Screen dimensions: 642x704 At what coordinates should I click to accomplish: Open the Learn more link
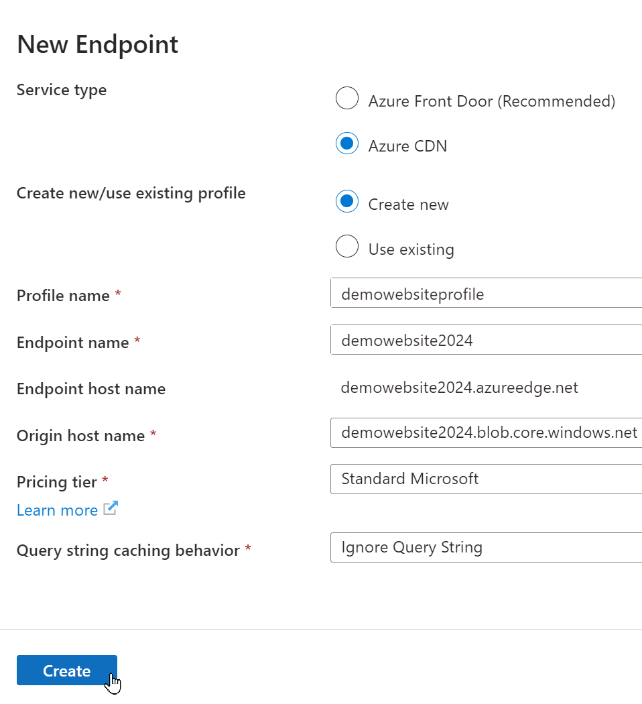[57, 510]
